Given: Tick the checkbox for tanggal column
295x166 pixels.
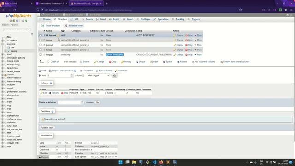Looking at the screenshot, I should coord(41,55).
